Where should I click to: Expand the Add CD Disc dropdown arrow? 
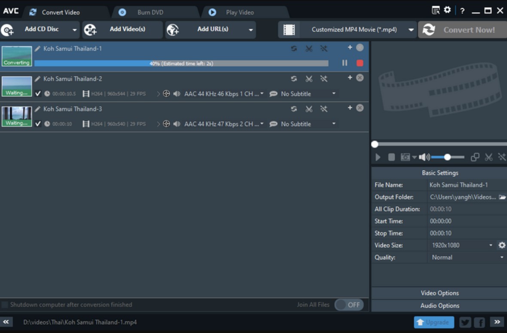[75, 30]
